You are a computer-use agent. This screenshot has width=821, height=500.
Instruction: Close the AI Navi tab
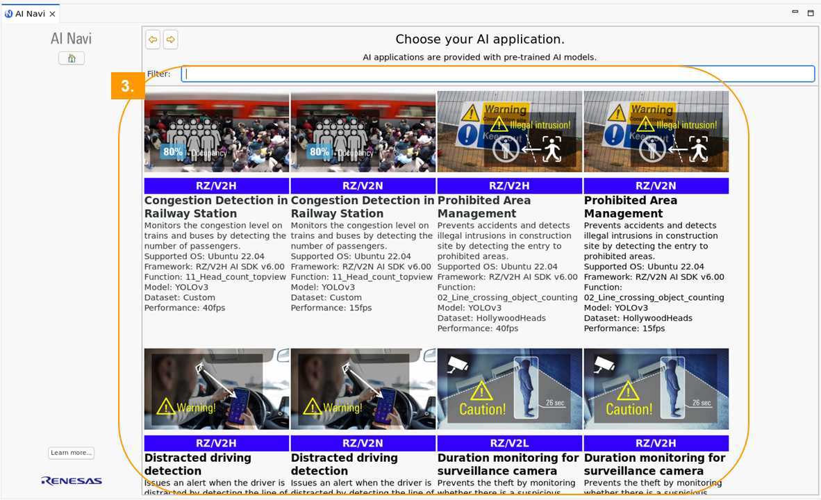point(52,14)
